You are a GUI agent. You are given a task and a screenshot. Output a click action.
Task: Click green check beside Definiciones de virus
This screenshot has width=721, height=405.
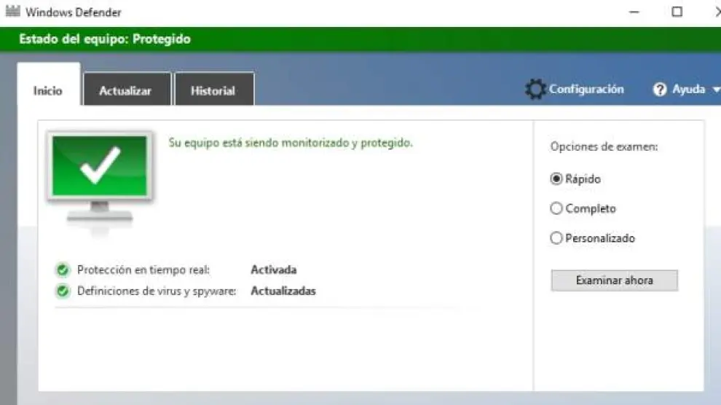point(63,291)
